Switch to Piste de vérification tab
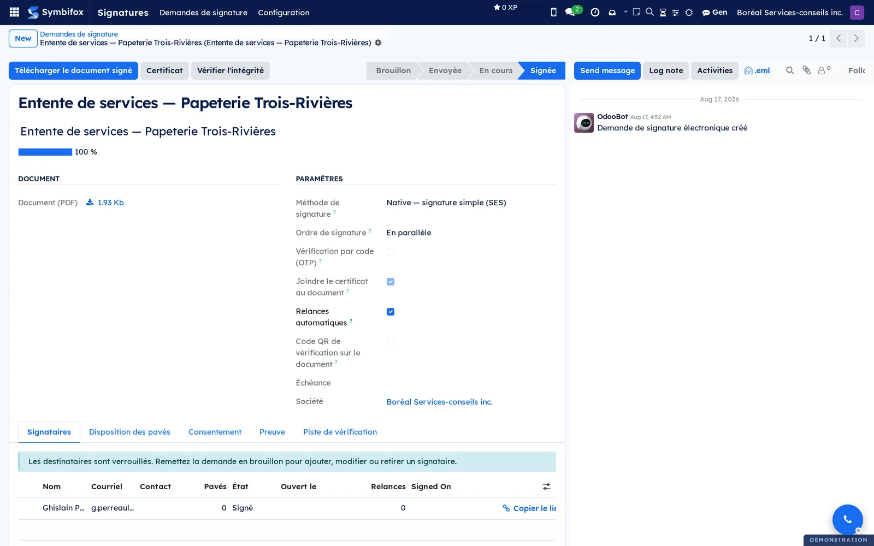874x546 pixels. [x=340, y=432]
